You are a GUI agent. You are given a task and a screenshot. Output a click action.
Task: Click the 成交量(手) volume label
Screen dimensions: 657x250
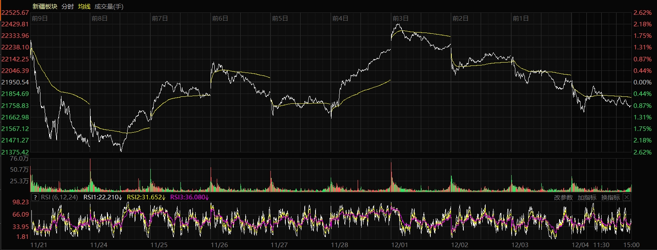(109, 7)
